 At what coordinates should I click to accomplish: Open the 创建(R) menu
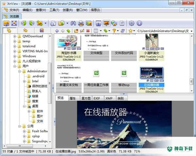pyautogui.click(x=68, y=10)
